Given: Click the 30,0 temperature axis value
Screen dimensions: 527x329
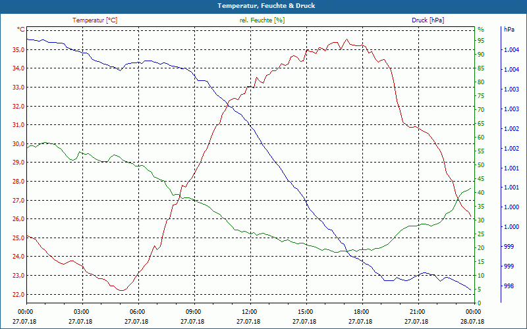Looking at the screenshot, I should point(18,143).
